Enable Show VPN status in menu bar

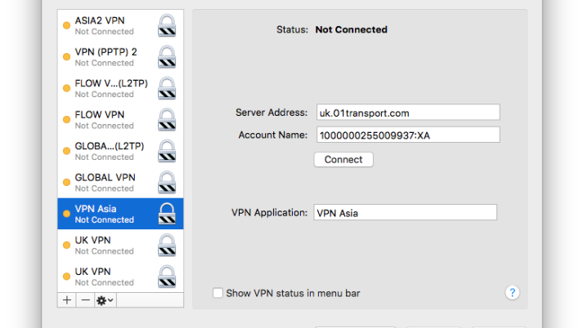pos(218,293)
